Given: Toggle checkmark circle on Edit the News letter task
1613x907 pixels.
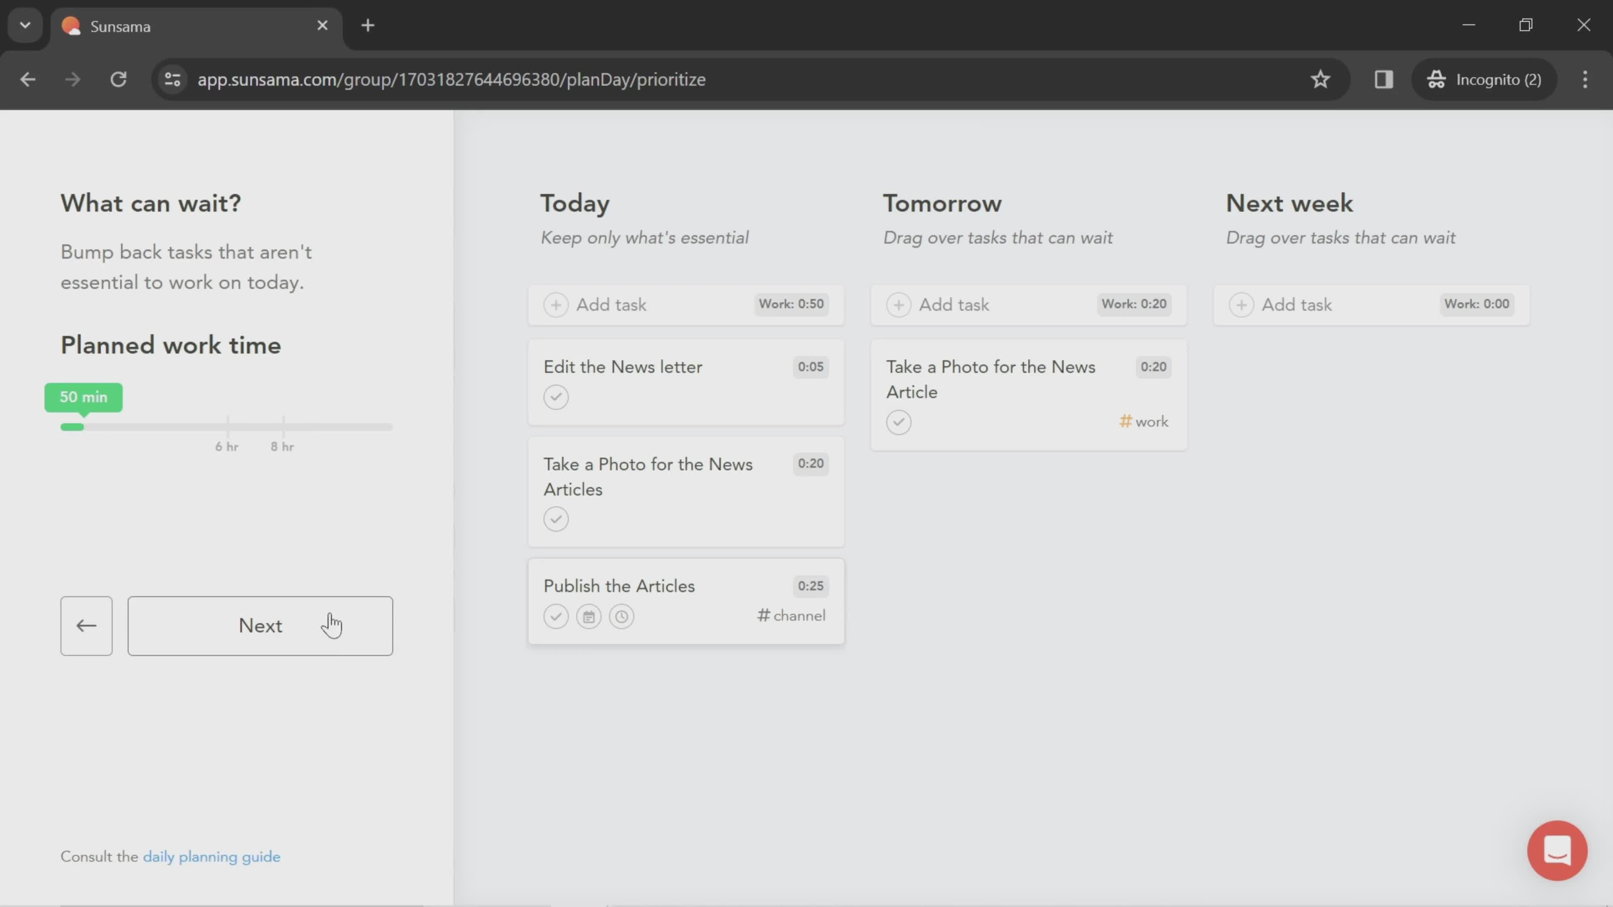Looking at the screenshot, I should 556,396.
